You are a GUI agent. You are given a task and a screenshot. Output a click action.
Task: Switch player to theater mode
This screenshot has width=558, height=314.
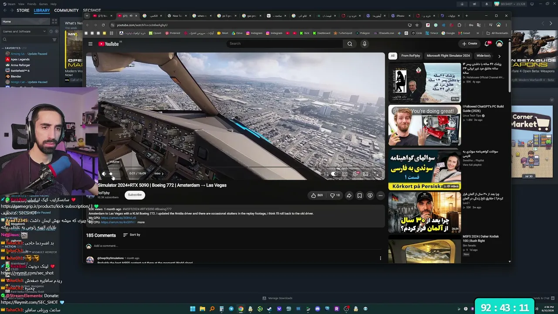366,174
